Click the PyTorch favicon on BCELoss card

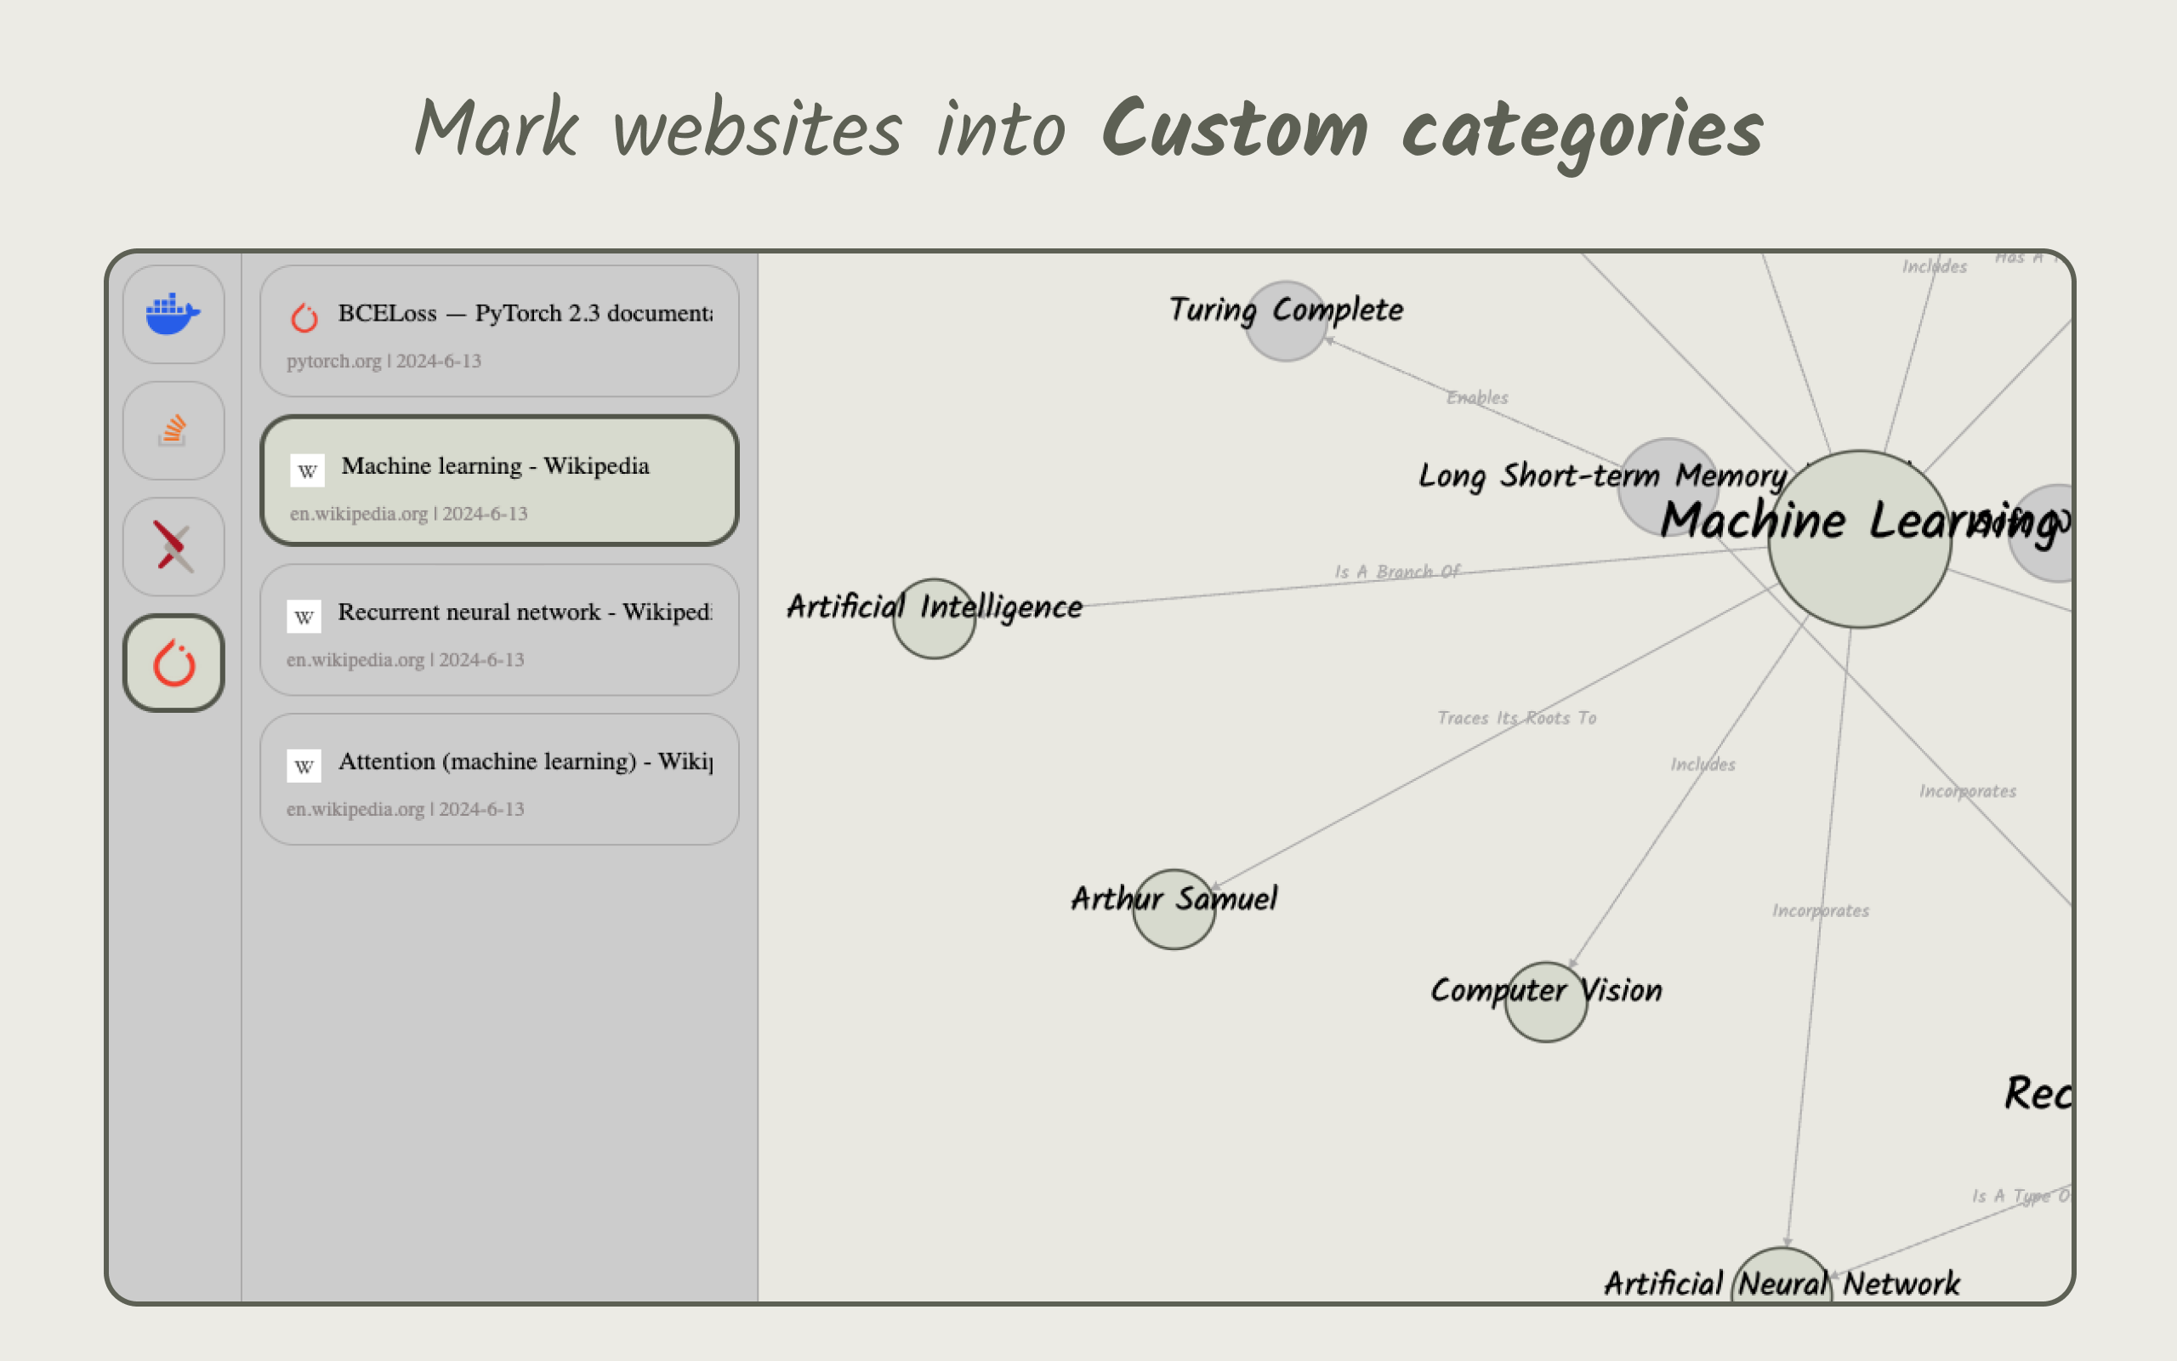[x=304, y=318]
